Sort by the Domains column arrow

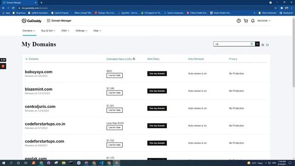point(26,59)
